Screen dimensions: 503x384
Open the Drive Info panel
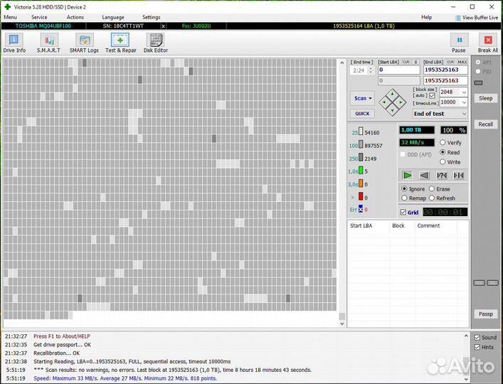pos(14,43)
